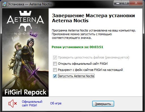
Task: Click the install time text 00:03:51
Action: 96,47
